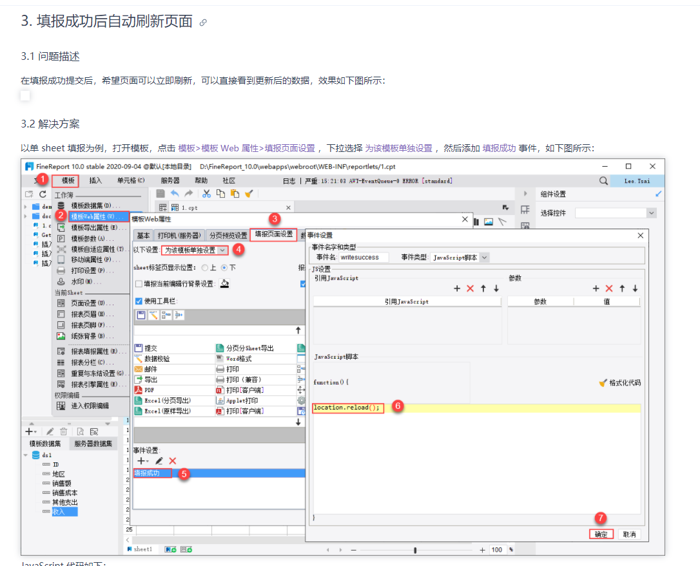Select the 下 radio button for sheet tabs
The image size is (700, 566).
pyautogui.click(x=224, y=268)
